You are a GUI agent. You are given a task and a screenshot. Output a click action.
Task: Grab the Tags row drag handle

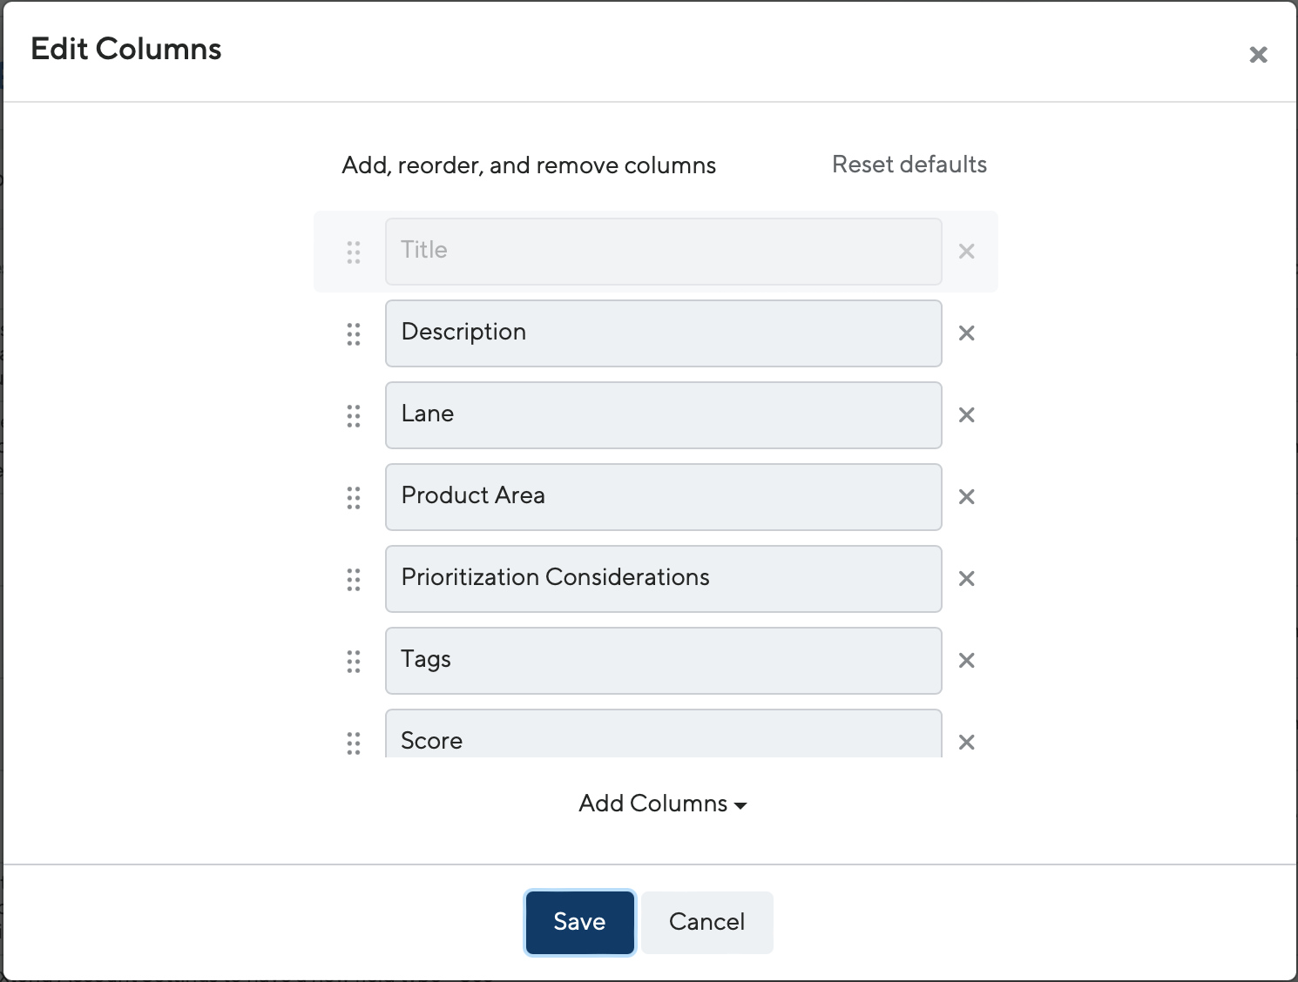354,661
